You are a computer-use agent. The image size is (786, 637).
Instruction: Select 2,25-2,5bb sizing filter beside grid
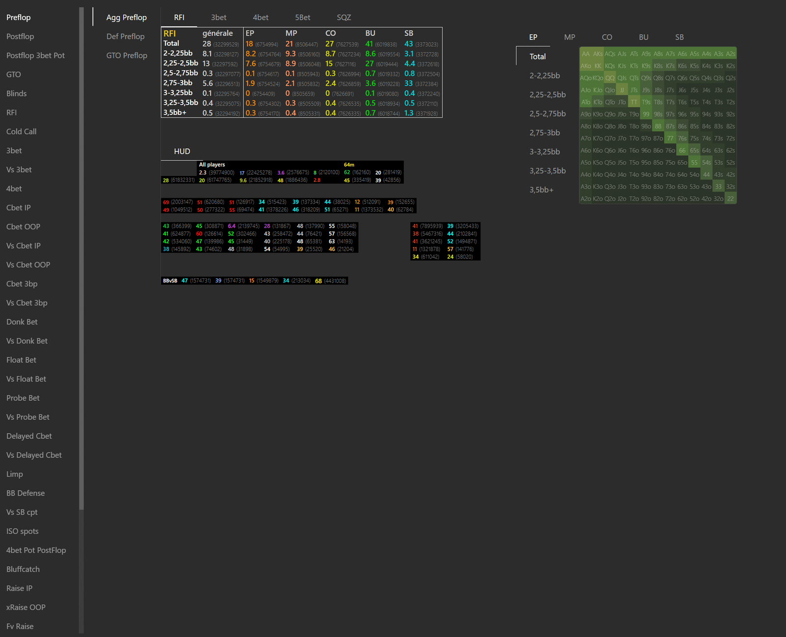(x=548, y=95)
